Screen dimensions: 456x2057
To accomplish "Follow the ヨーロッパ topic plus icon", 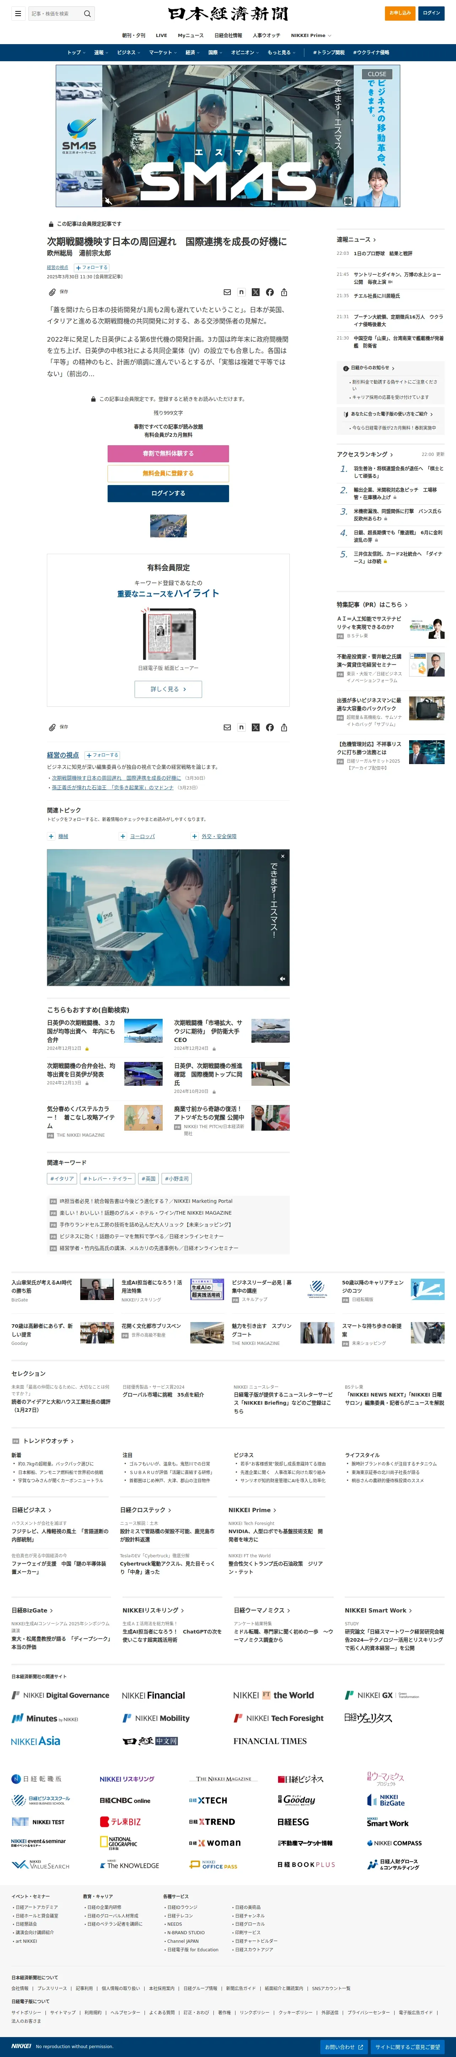I will coord(123,836).
